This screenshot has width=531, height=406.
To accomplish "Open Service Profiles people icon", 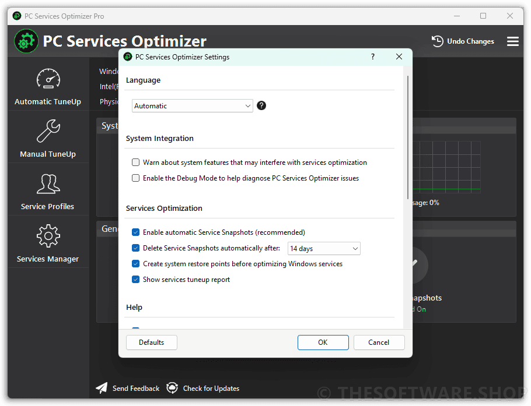I will point(48,184).
